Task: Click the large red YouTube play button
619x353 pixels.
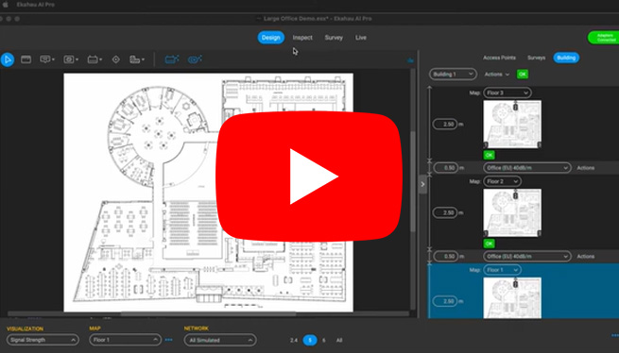Action: coord(309,176)
